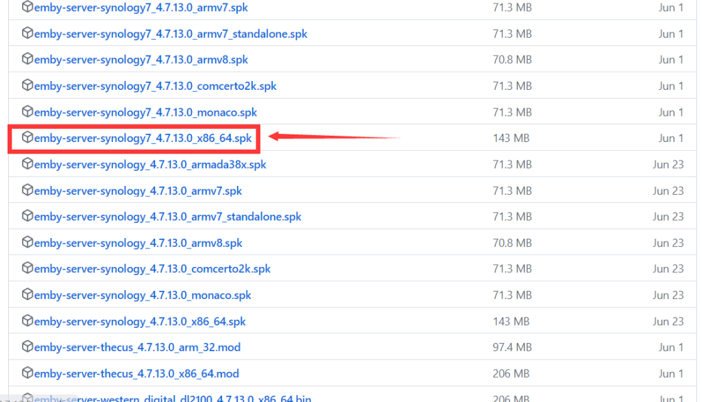Click Jun 23 date of synology armada38x.spk
This screenshot has height=402, width=702.
(668, 165)
